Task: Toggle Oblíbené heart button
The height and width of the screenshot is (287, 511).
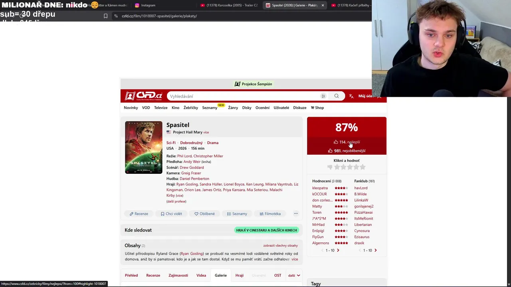Action: click(x=204, y=214)
